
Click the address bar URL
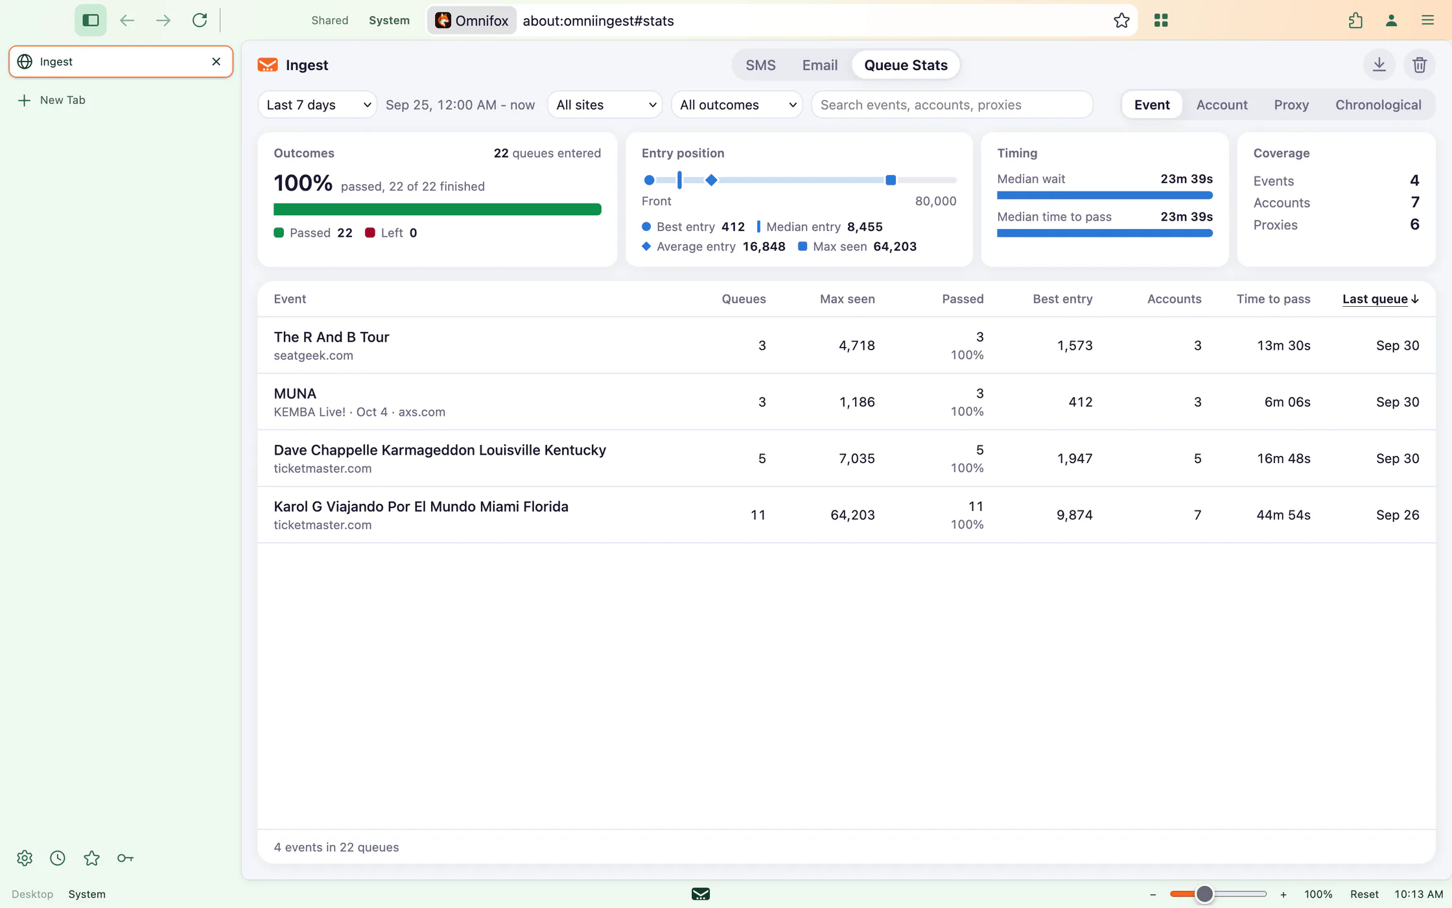[598, 21]
